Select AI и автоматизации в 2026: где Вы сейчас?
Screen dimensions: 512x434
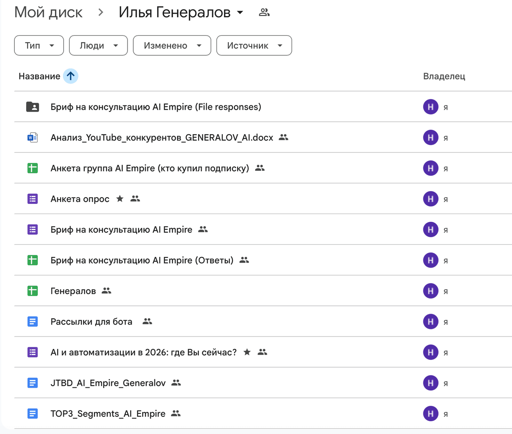click(144, 352)
